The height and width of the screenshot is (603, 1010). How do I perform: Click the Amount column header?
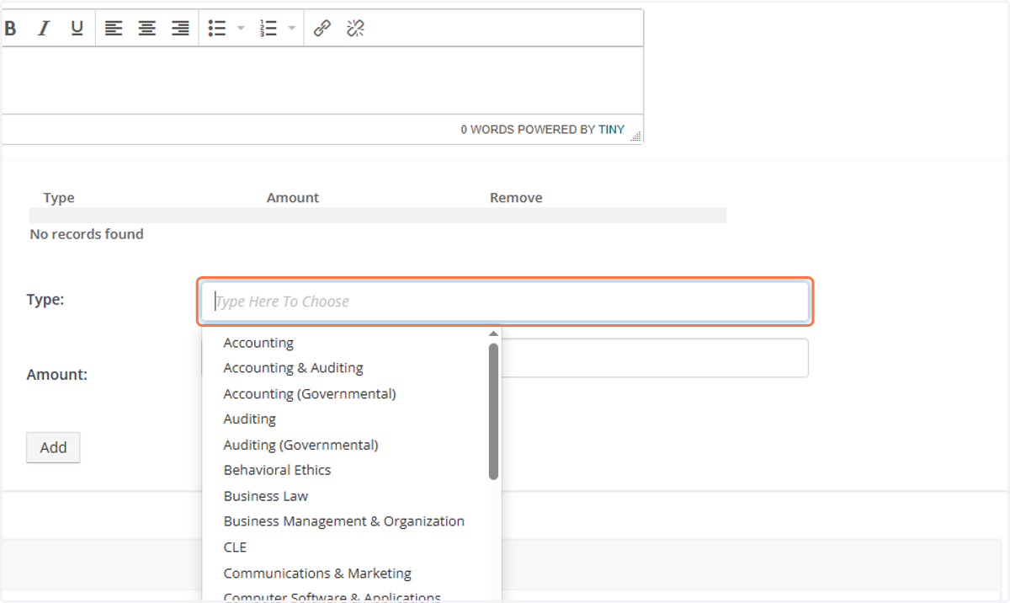293,198
